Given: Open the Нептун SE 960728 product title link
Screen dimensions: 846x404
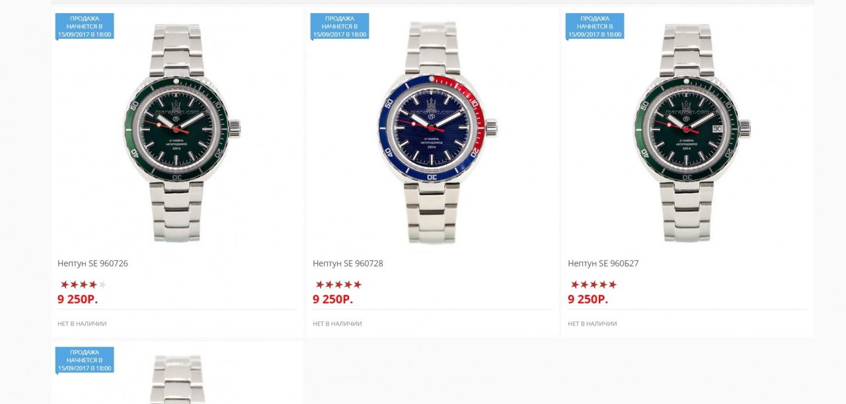Looking at the screenshot, I should [x=348, y=263].
